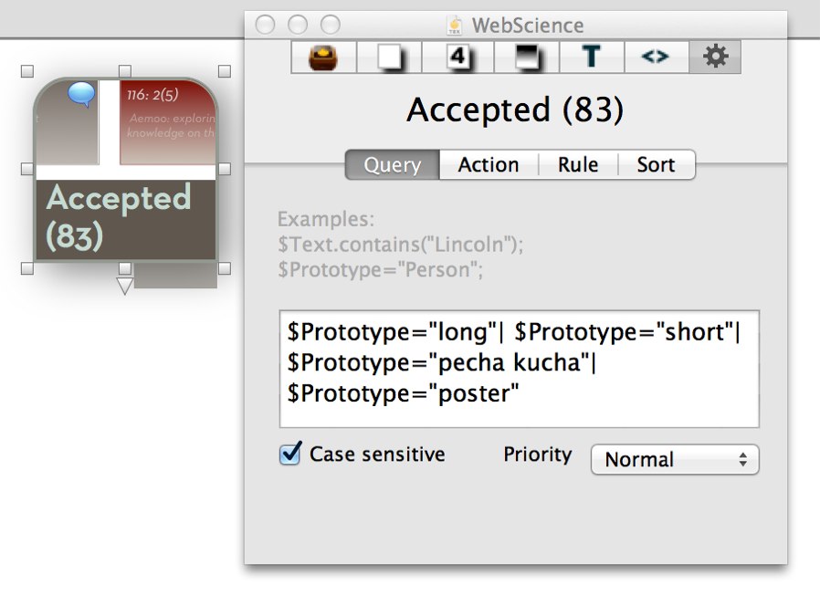The width and height of the screenshot is (820, 606).
Task: Click the Accepted (83) inspector title
Action: coord(515,110)
